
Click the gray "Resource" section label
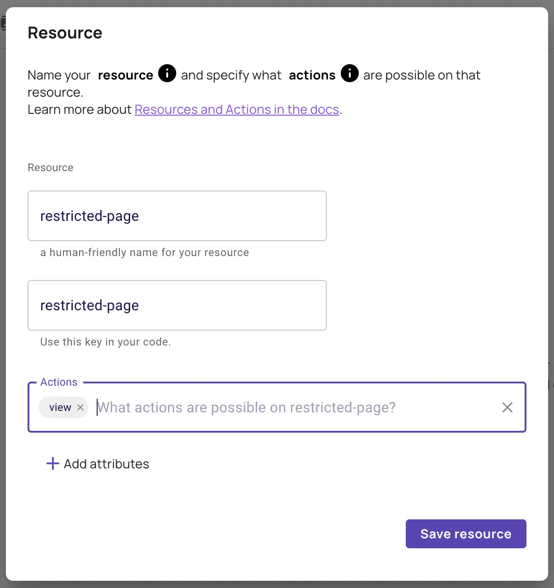pyautogui.click(x=50, y=168)
